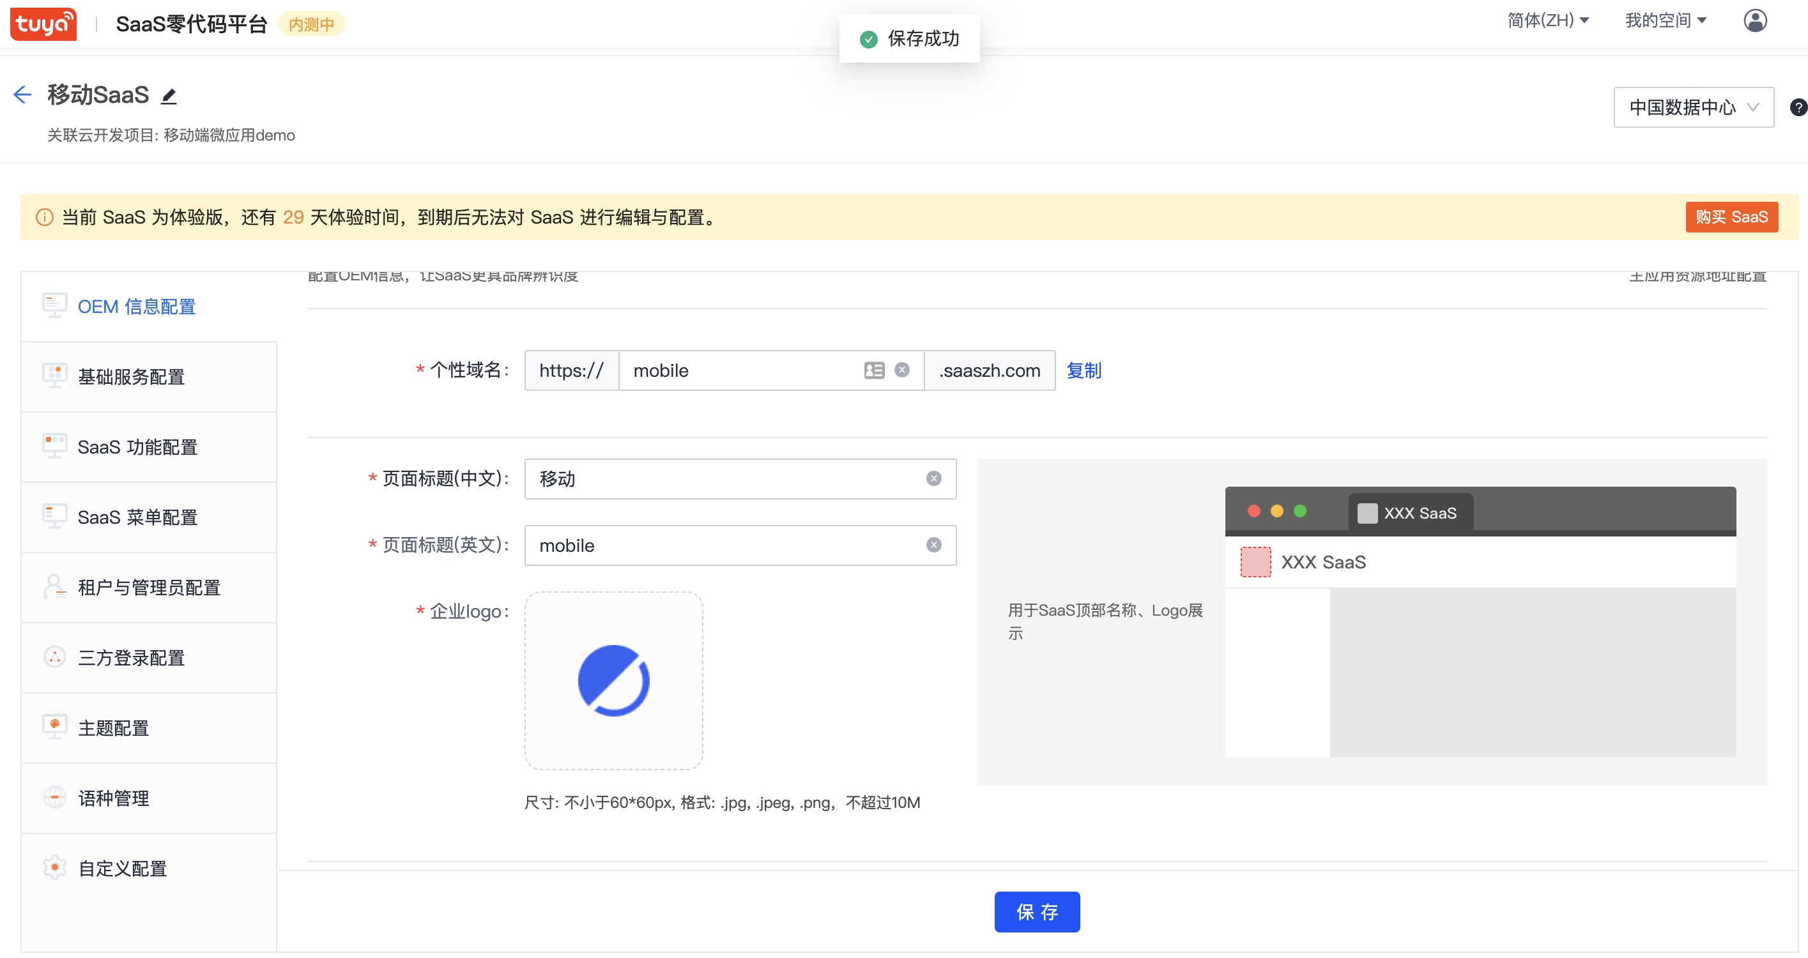
Task: Click the OEM 信息配置 sidebar icon
Action: pyautogui.click(x=55, y=306)
